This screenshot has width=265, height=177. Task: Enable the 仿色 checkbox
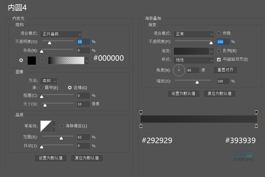coord(219,34)
